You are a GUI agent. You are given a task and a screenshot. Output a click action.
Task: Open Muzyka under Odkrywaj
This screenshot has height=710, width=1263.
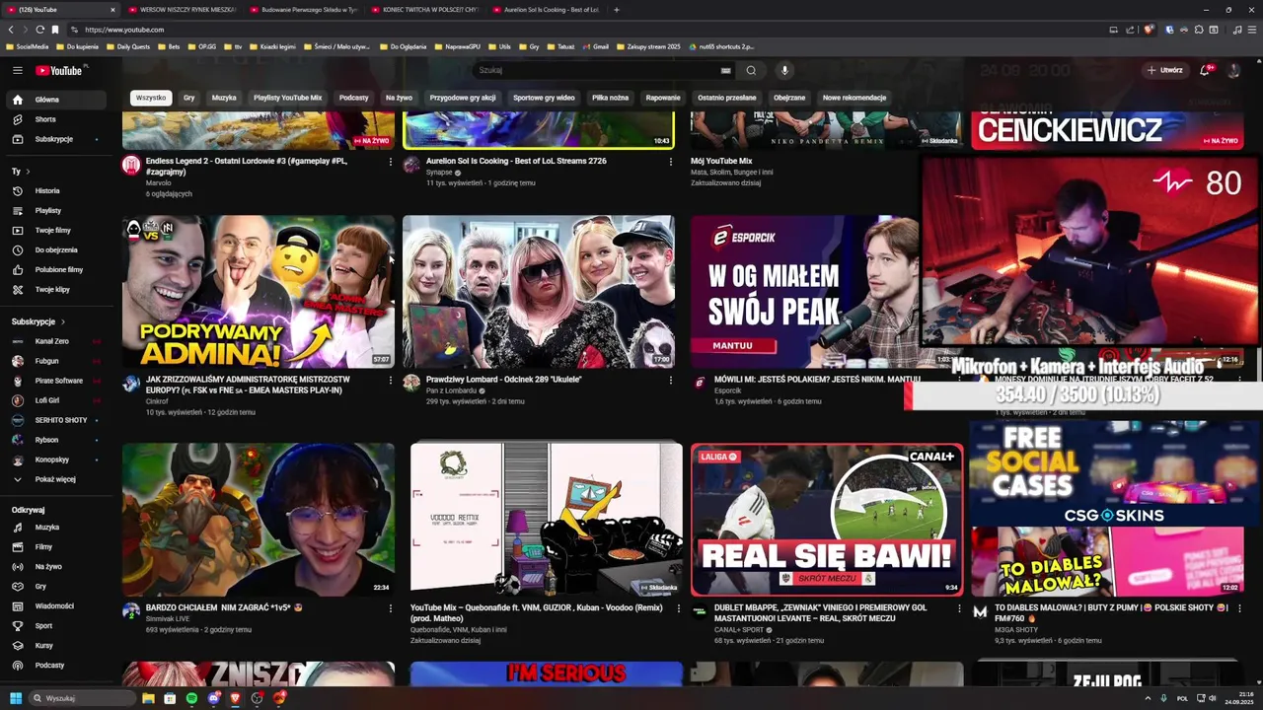click(x=55, y=527)
